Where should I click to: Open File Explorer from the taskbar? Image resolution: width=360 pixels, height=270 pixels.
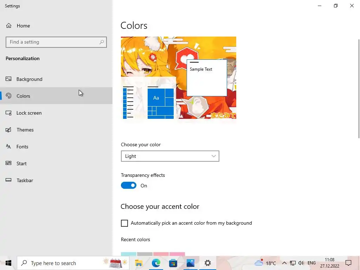pos(139,263)
